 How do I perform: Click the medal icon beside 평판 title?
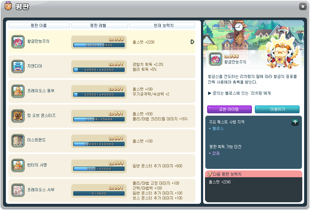pyautogui.click(x=8, y=6)
